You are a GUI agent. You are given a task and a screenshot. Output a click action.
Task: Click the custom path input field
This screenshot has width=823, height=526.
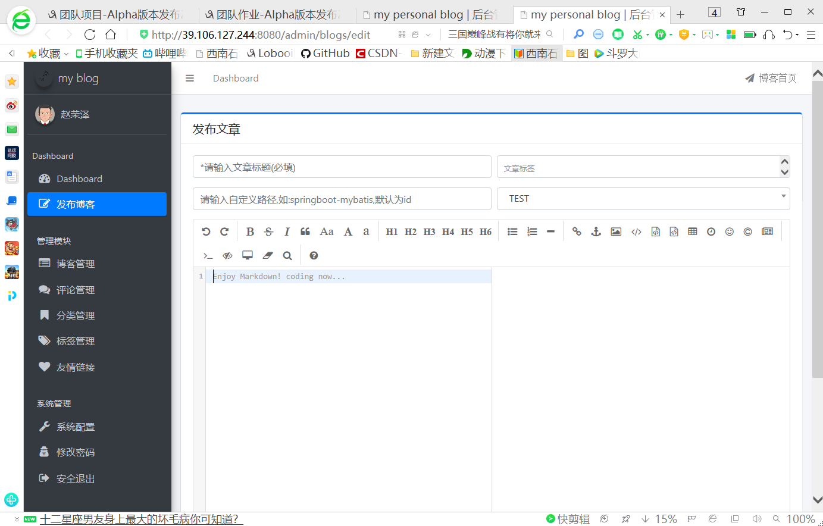point(342,199)
